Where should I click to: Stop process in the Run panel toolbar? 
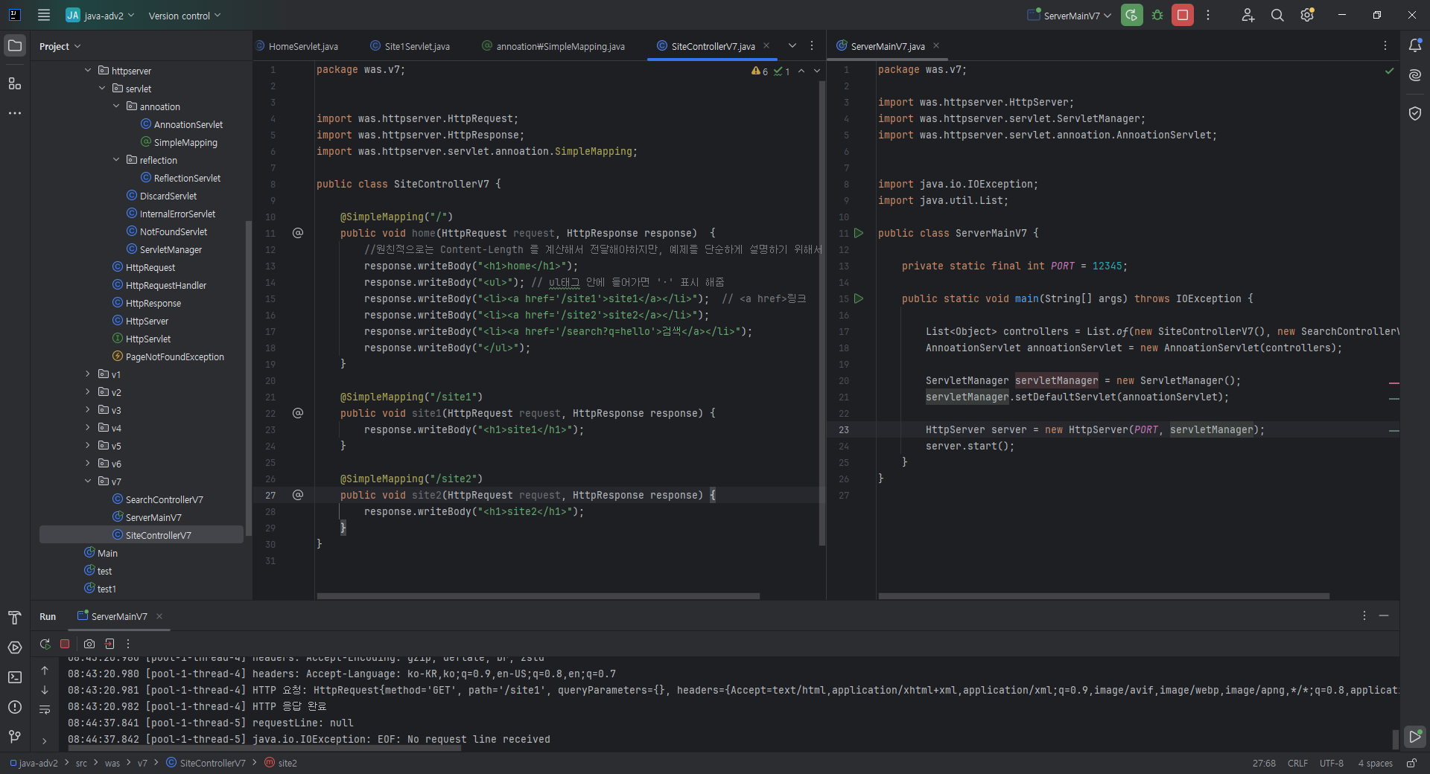[65, 644]
